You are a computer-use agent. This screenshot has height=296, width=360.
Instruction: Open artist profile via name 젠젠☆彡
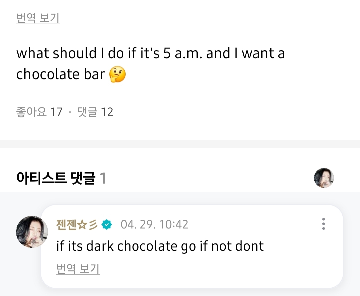point(77,224)
